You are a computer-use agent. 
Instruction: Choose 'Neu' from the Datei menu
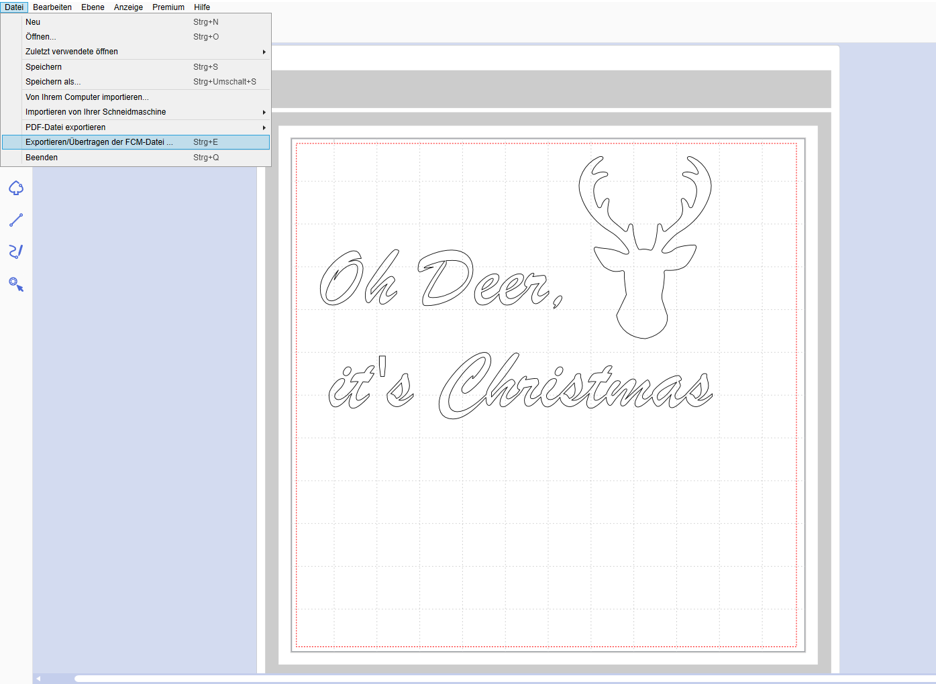click(33, 22)
